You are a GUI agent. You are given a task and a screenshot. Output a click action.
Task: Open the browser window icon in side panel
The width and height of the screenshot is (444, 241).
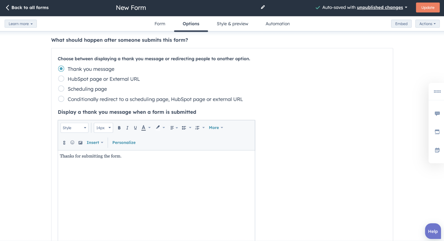437,132
